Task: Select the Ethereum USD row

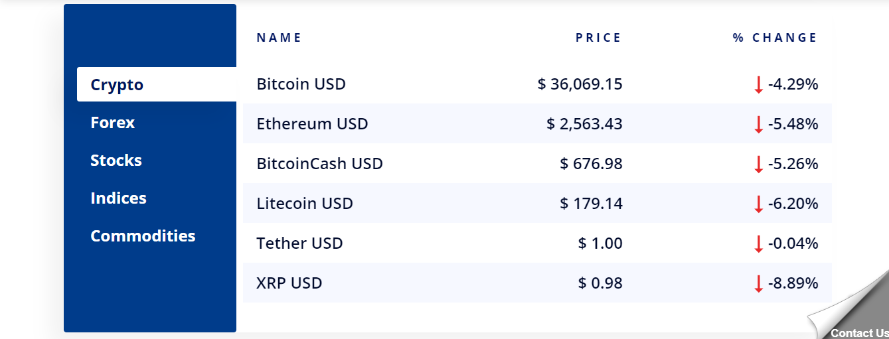Action: [x=537, y=123]
